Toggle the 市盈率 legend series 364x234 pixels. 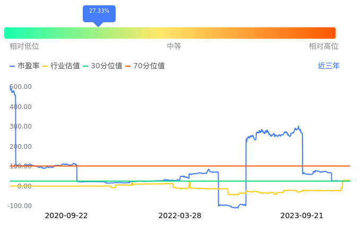pyautogui.click(x=24, y=66)
